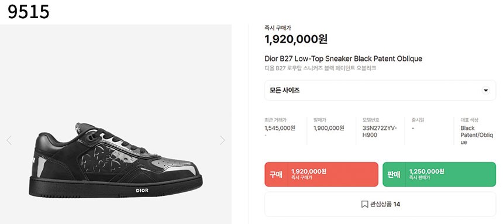Click the 즉시 구매가 label above price
The height and width of the screenshot is (224, 503).
click(278, 28)
